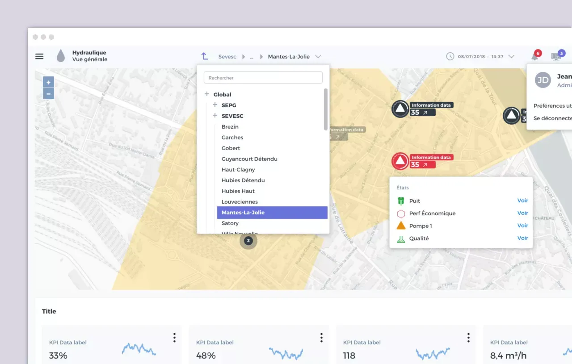572x364 pixels.
Task: Click the notification bell icon
Action: tap(534, 57)
